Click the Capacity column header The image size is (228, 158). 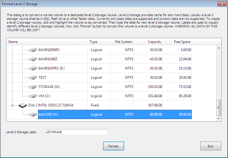149,42
